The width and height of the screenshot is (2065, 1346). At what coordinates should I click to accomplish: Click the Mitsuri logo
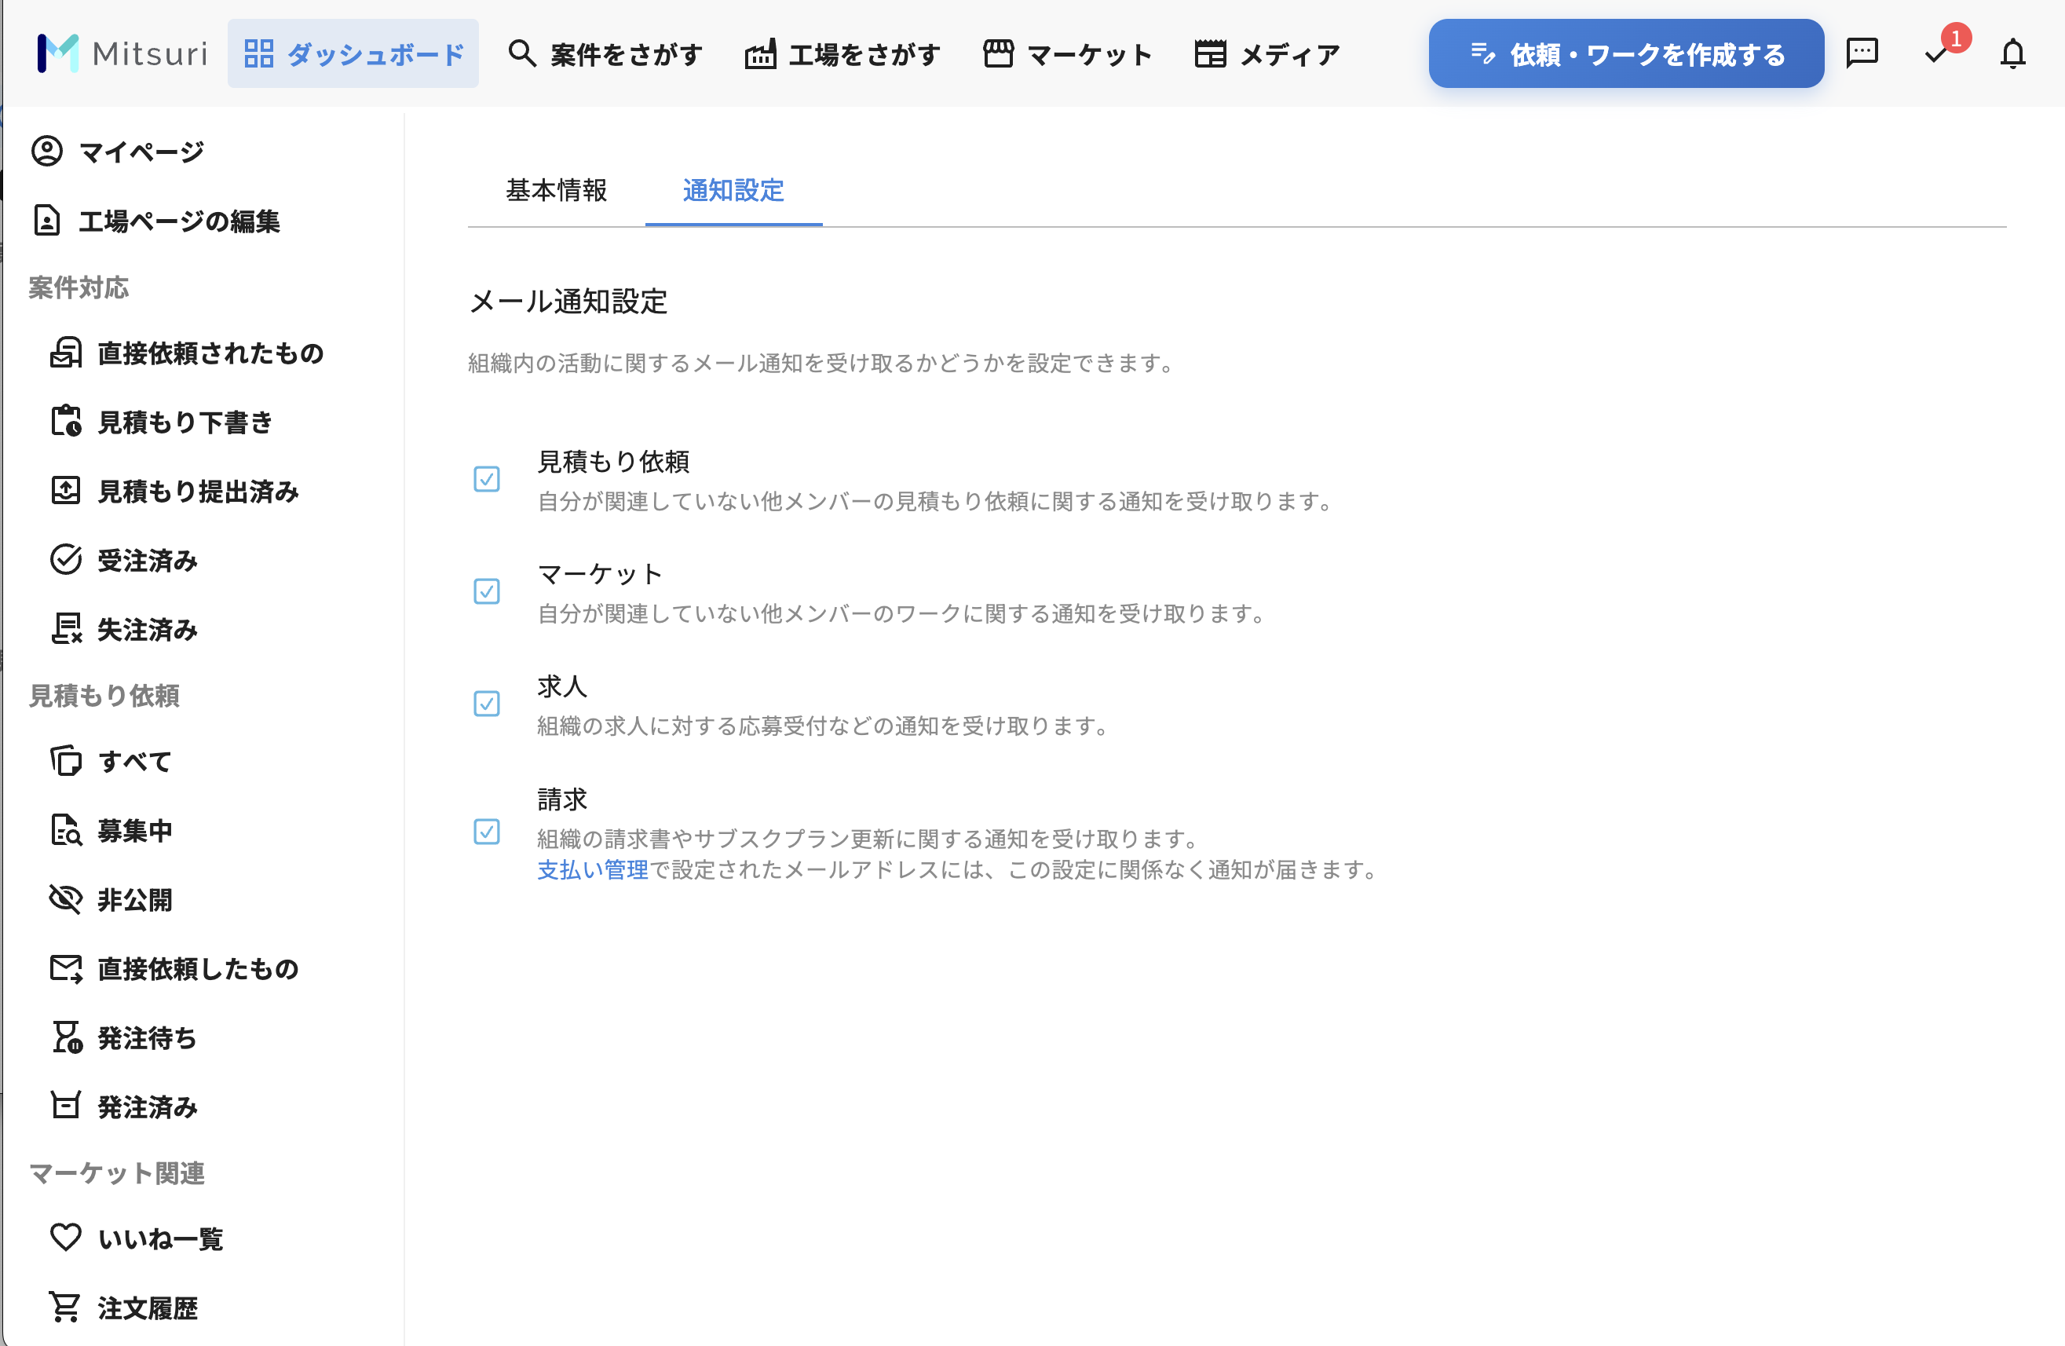point(122,54)
